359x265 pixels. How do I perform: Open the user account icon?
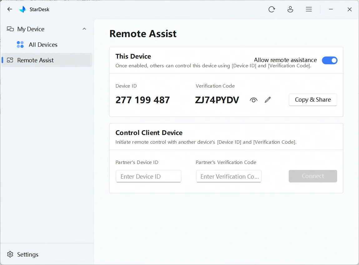point(290,9)
